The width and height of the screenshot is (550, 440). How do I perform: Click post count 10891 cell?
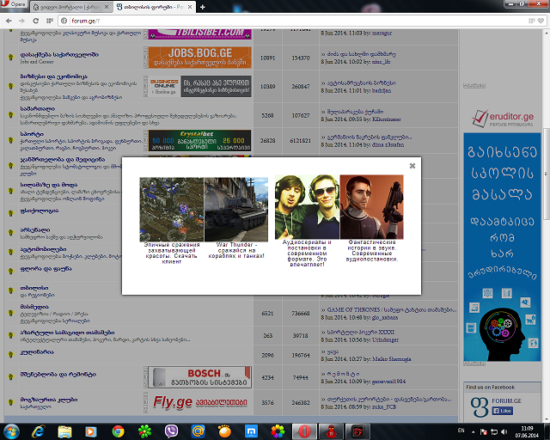point(267,58)
